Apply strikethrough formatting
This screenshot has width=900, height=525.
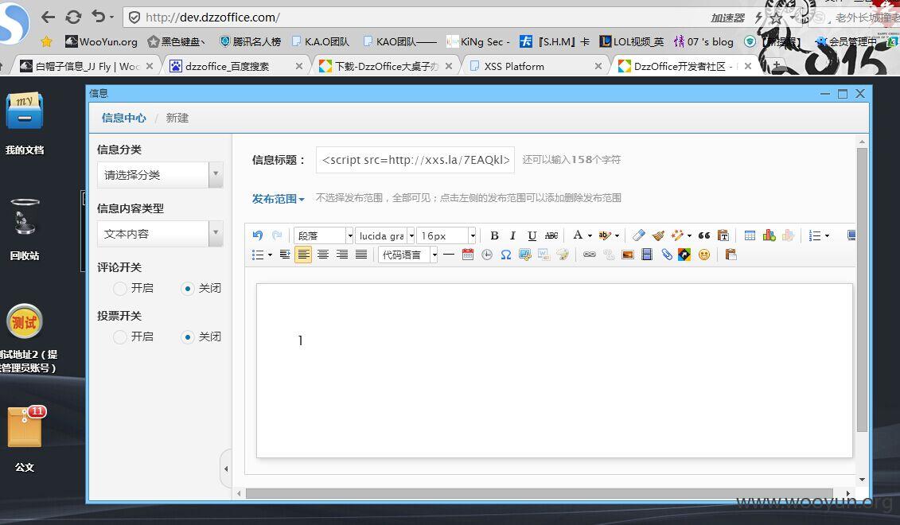[x=551, y=235]
